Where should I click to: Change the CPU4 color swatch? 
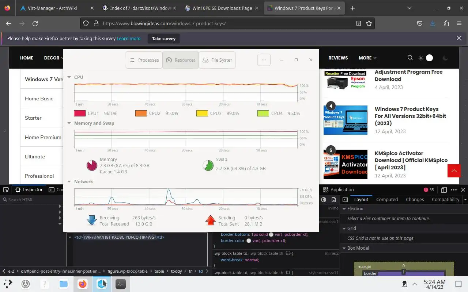pos(263,114)
